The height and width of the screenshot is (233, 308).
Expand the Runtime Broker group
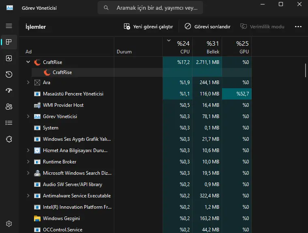[28, 162]
